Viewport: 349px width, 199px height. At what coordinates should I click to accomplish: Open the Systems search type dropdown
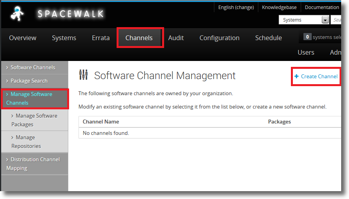pos(304,20)
